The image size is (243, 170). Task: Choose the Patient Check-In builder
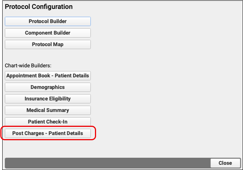tap(47, 122)
